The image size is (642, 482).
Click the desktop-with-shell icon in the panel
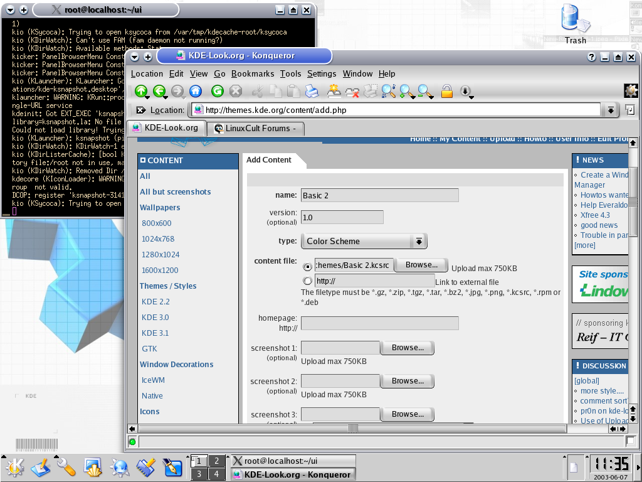[93, 468]
